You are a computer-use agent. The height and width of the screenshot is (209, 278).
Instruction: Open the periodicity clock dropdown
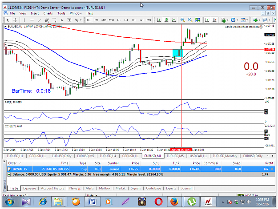(x=234, y=20)
